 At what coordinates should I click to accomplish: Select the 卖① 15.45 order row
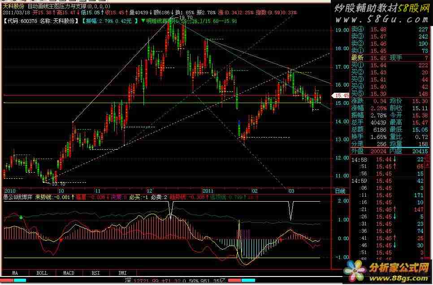390,51
